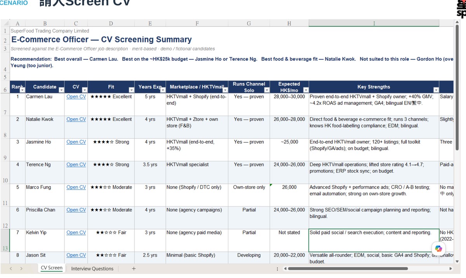Open CV link for Priscilla Chan
Viewport: 466px width, 278px height.
(x=76, y=210)
